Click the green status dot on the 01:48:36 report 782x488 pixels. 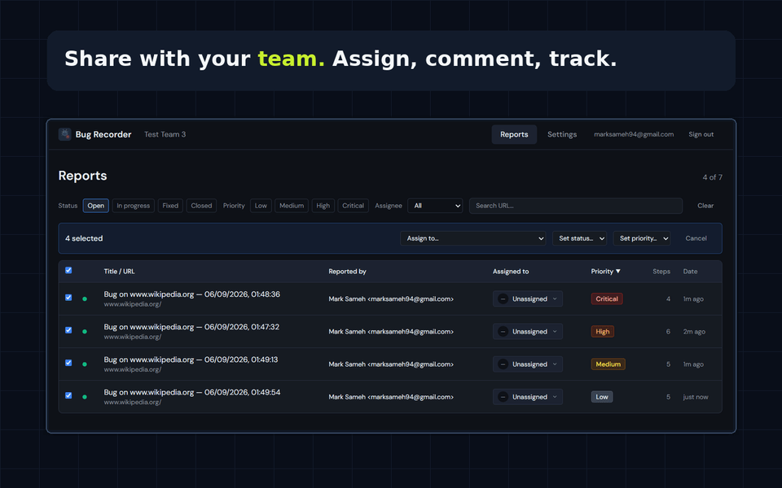tap(85, 298)
